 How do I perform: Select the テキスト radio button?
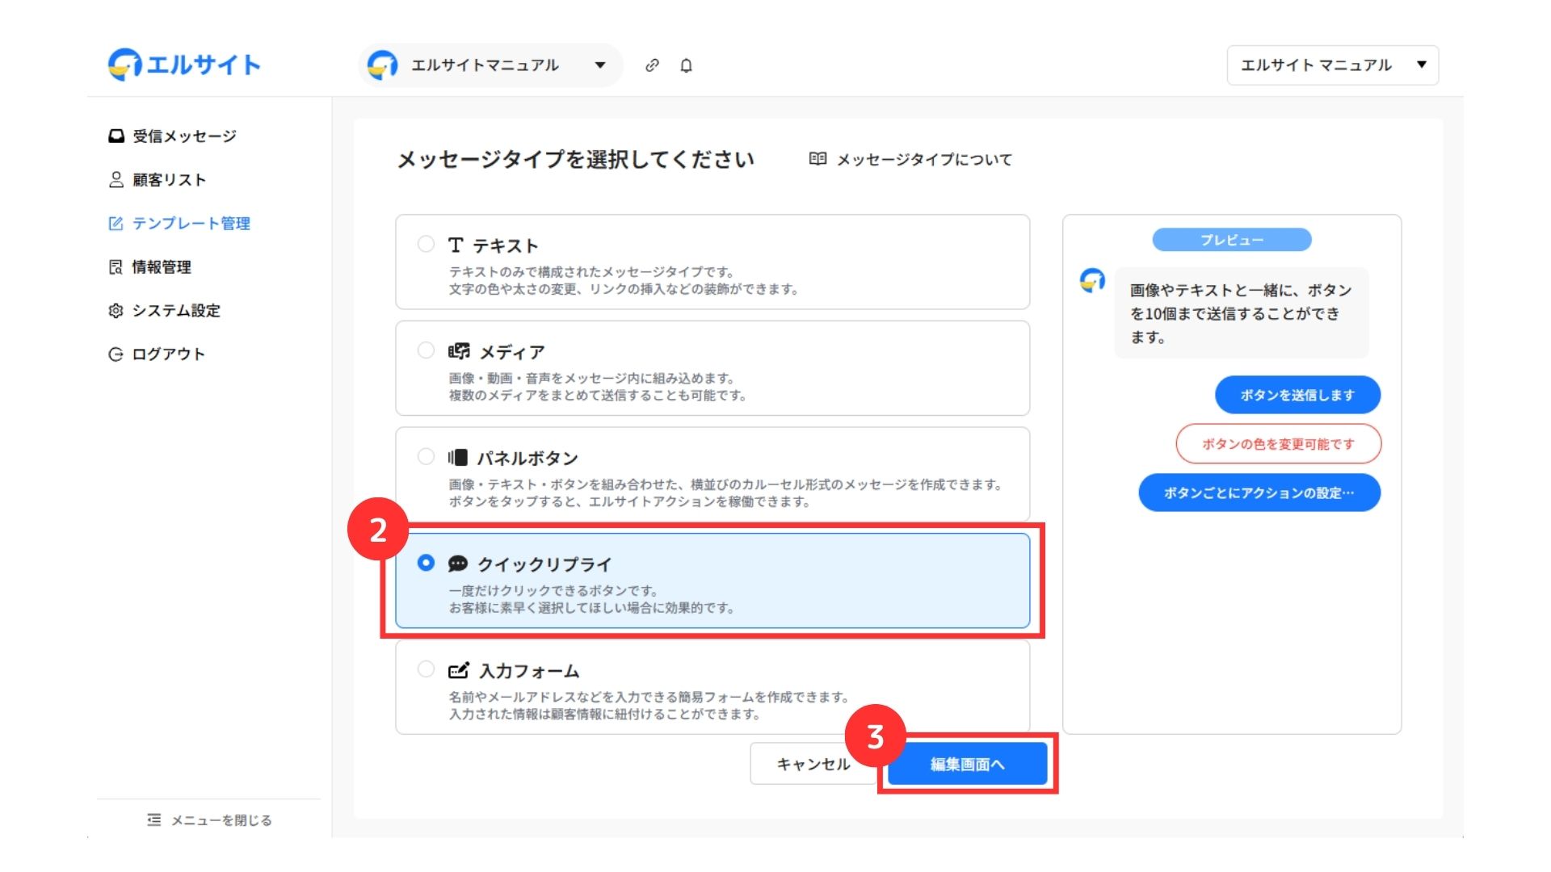pyautogui.click(x=426, y=244)
